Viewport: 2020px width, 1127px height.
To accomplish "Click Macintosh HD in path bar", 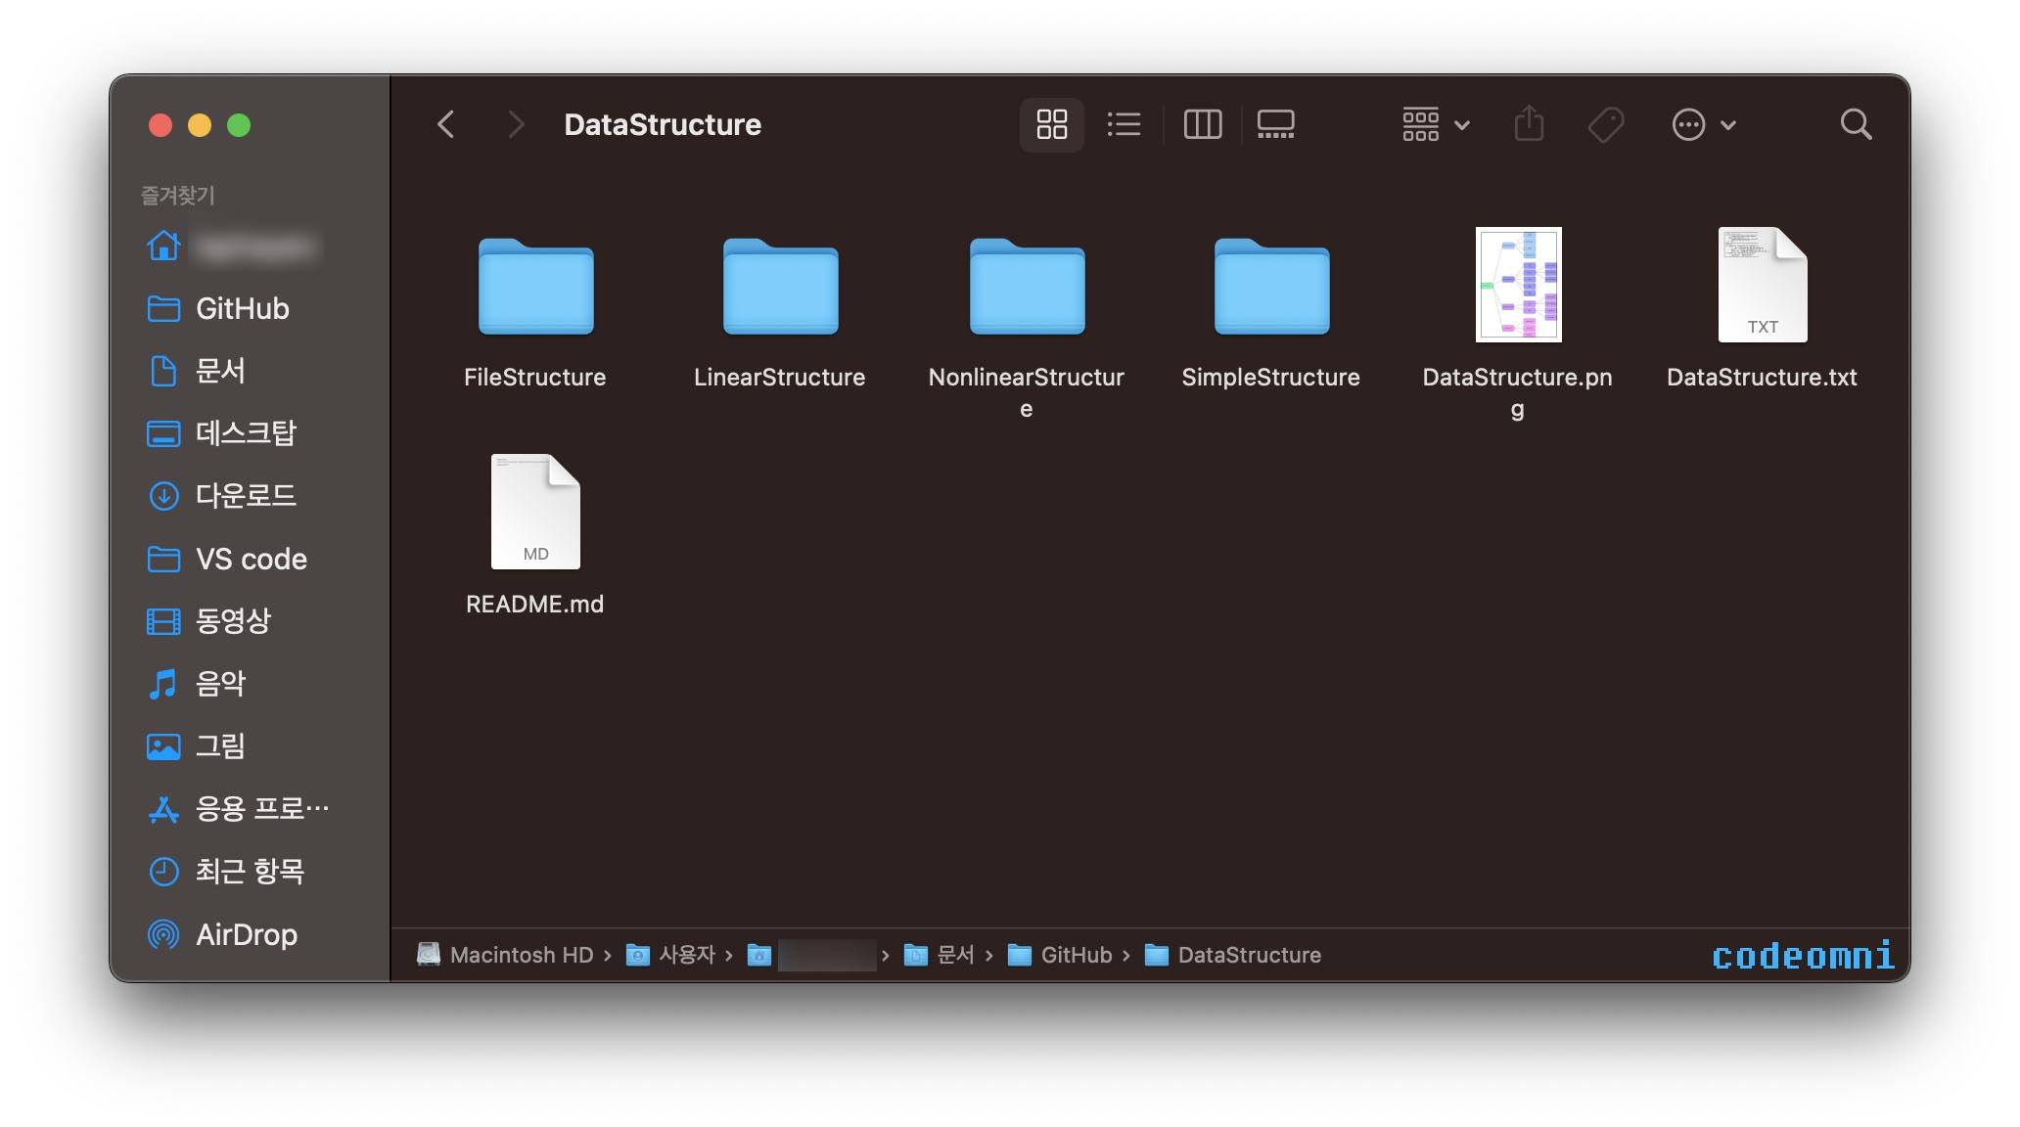I will click(x=520, y=955).
